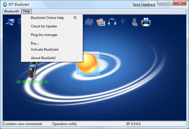Image resolution: width=189 pixels, height=129 pixels.
Task: Click the Bluetooth fax service icon
Action: [89, 22]
